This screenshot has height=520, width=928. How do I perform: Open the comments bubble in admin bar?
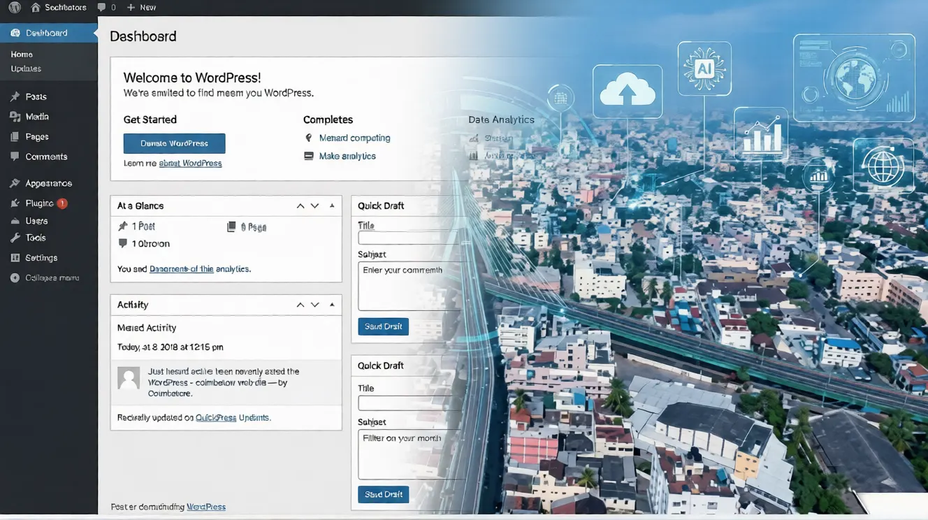click(102, 8)
